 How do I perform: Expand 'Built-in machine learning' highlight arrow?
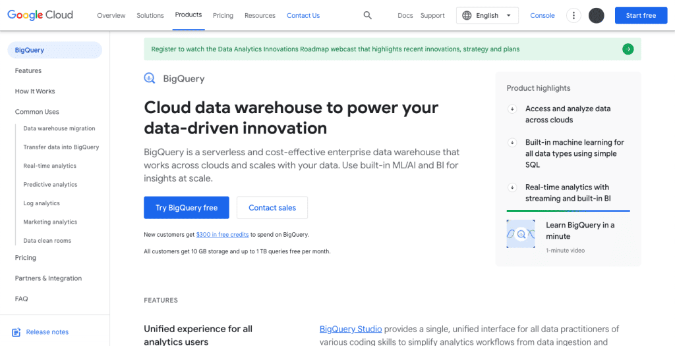[512, 142]
